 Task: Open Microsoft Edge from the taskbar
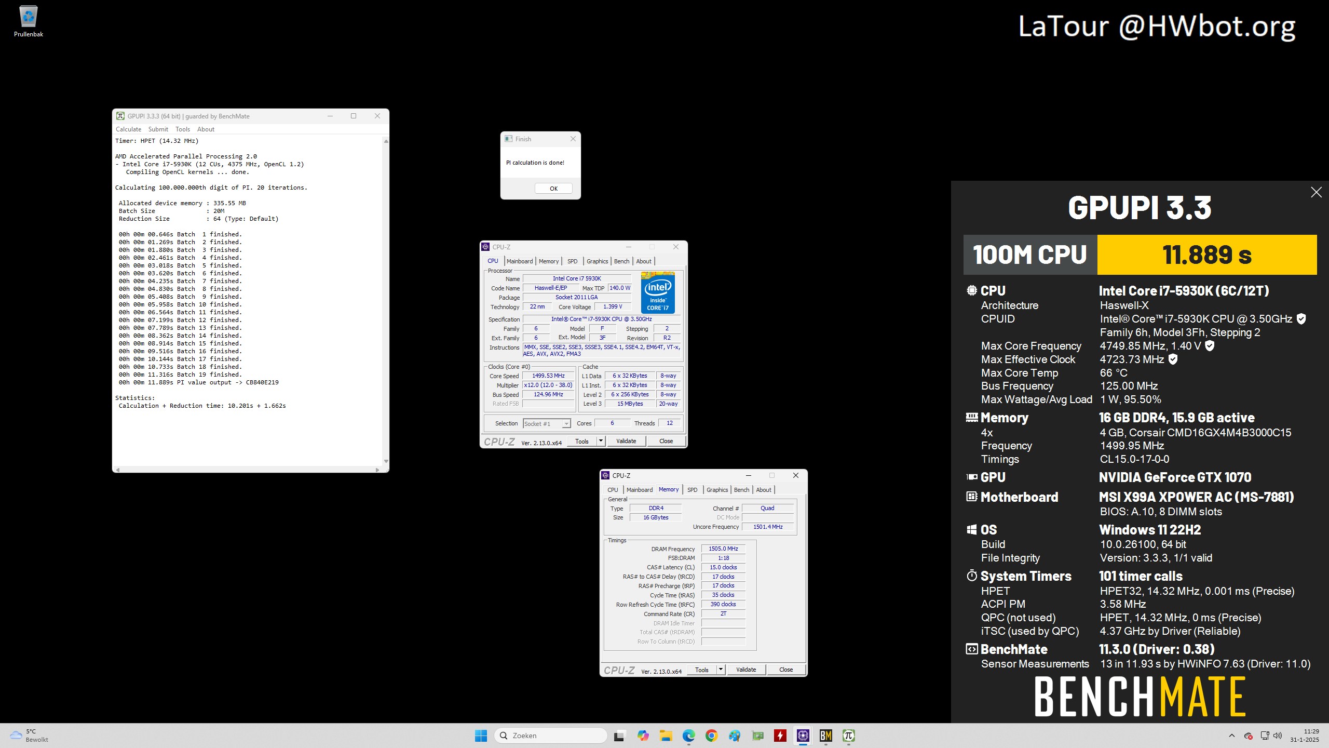[688, 736]
